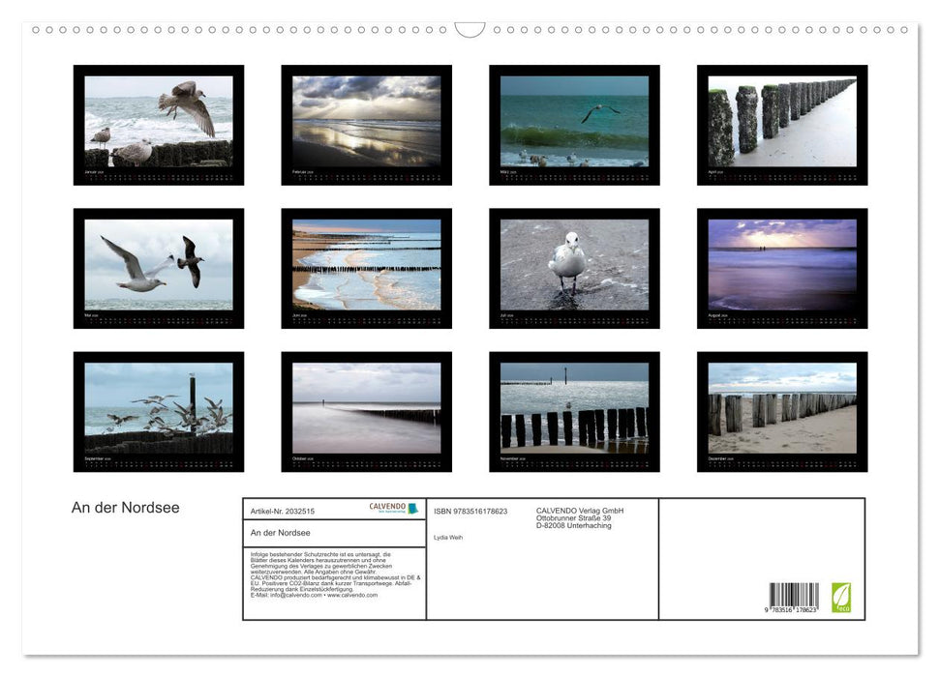Screen dimensions: 940x677
Task: Select the Dezember breakwater thumbnail
Action: [x=782, y=411]
